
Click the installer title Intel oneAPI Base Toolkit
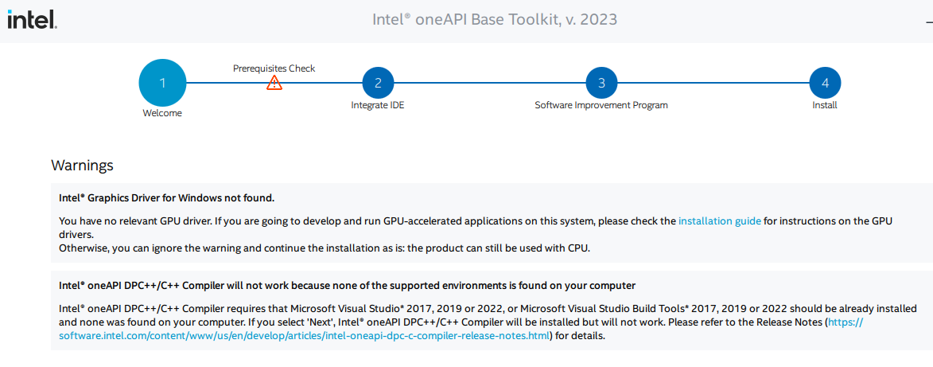click(495, 20)
